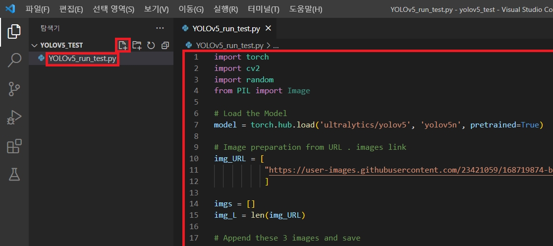This screenshot has height=246, width=553.
Task: Open the Run and Debug view
Action: [14, 118]
